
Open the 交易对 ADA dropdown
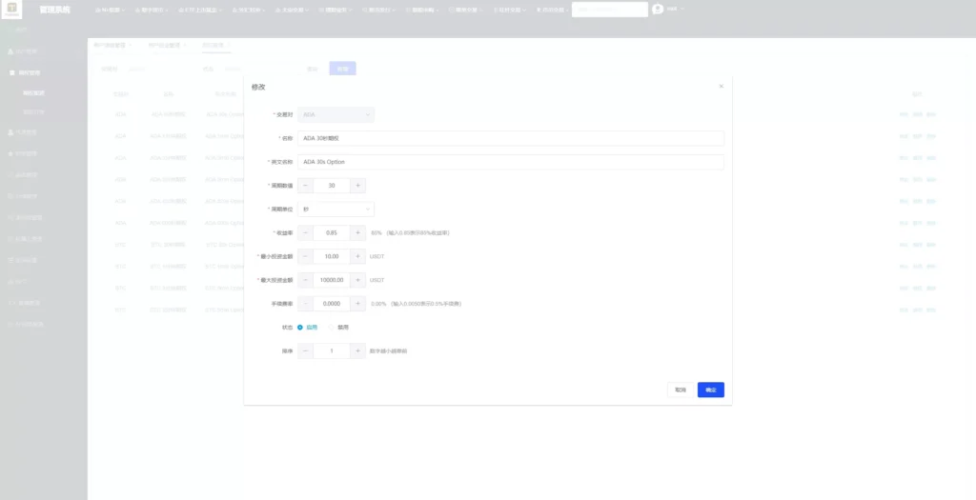(x=336, y=114)
